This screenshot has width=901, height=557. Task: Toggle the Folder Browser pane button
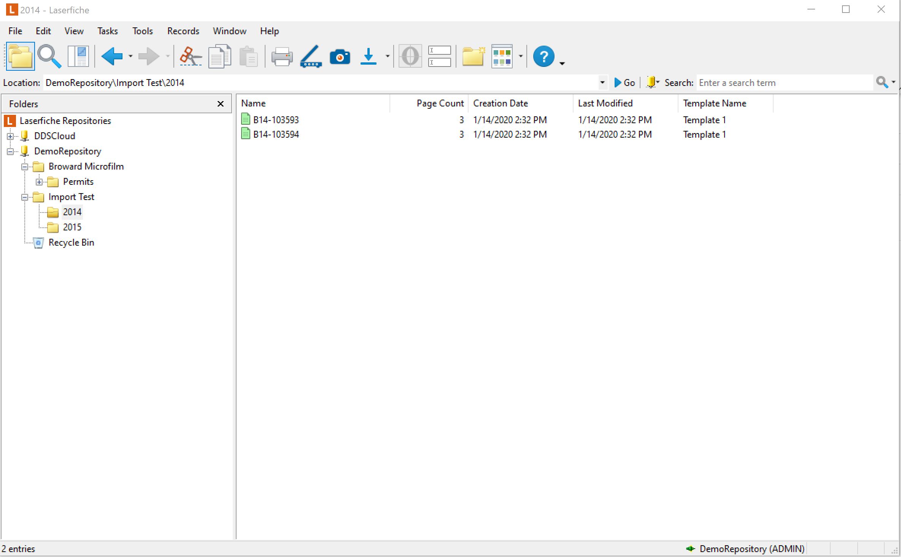21,57
